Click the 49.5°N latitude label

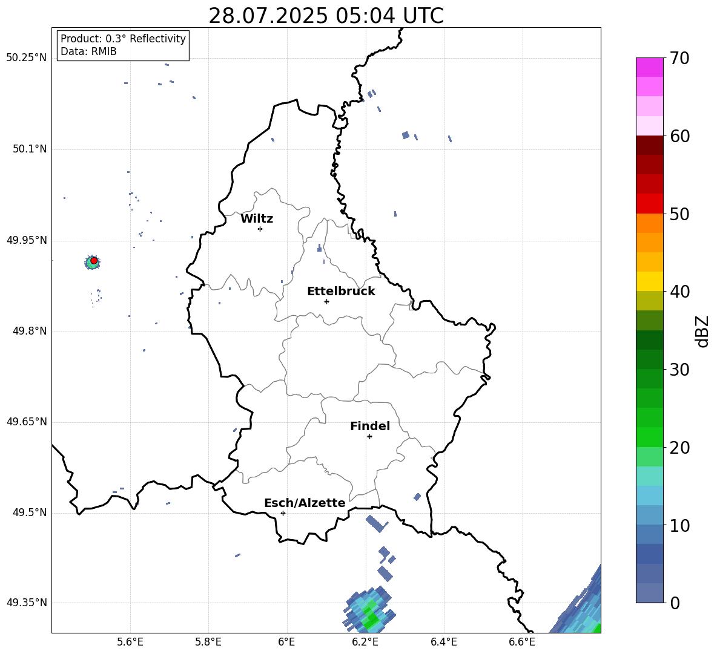pyautogui.click(x=30, y=513)
